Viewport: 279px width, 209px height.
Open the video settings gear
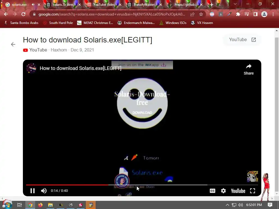pos(223,191)
